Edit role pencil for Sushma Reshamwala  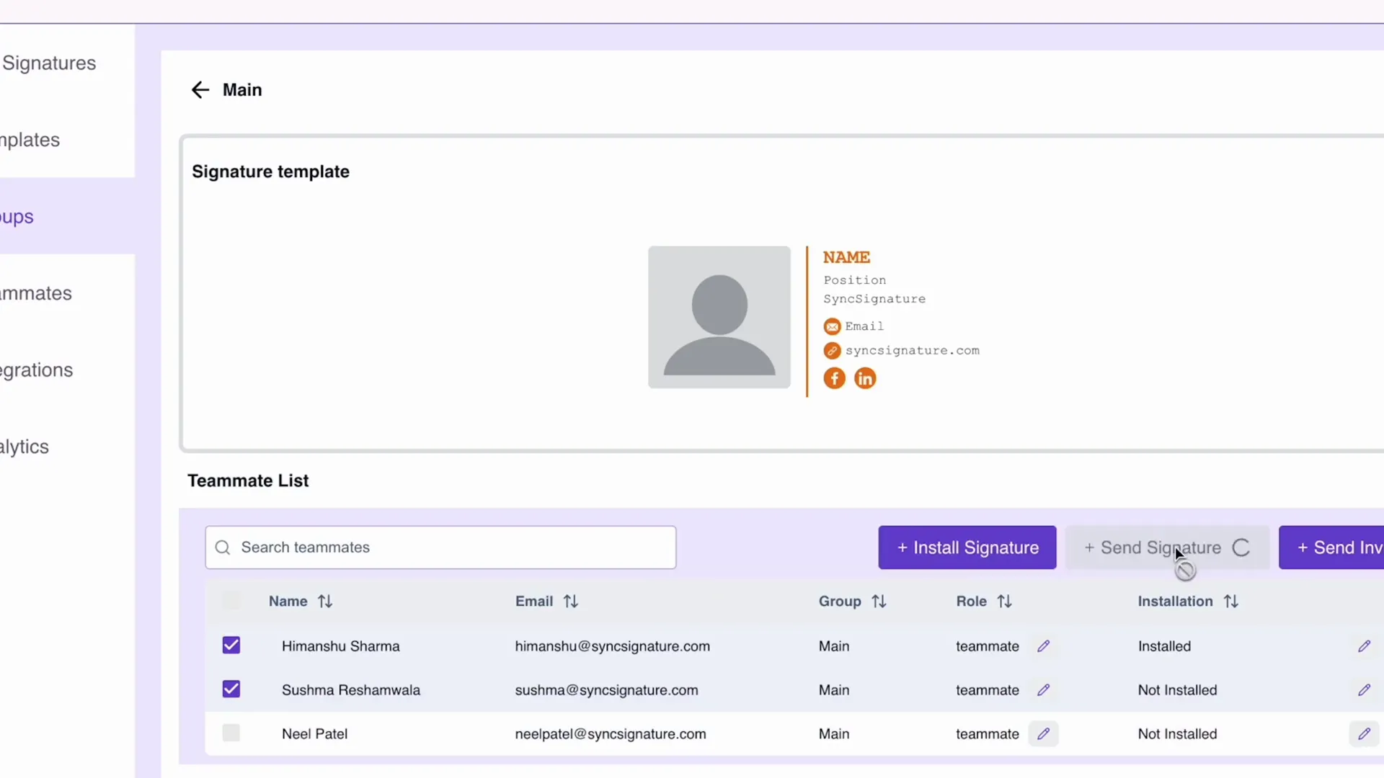click(1043, 690)
